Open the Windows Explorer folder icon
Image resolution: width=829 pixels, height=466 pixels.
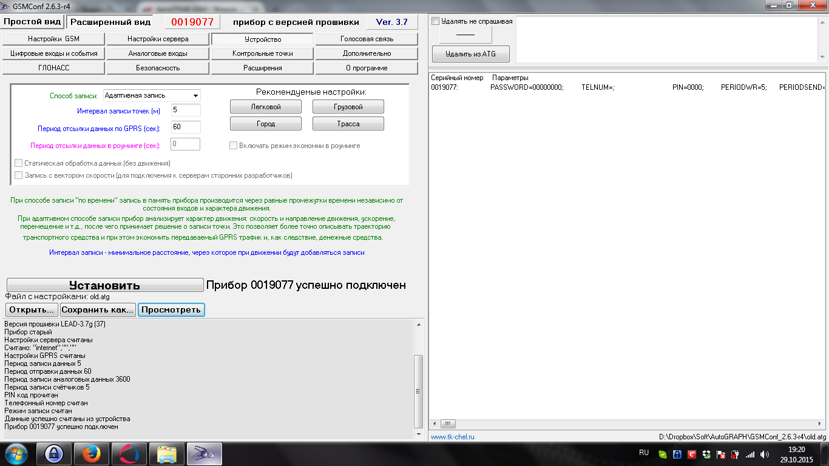[x=166, y=454]
